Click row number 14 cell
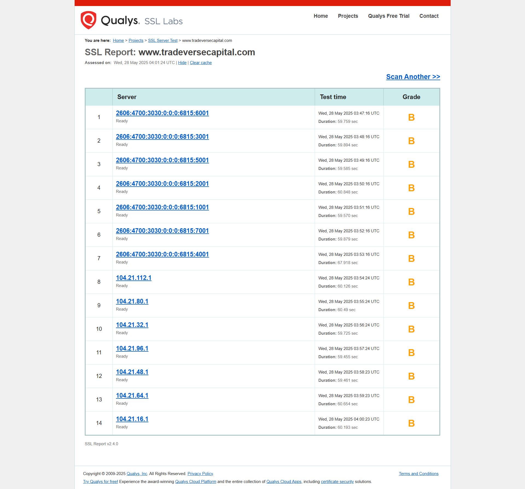The height and width of the screenshot is (489, 525). tap(99, 423)
